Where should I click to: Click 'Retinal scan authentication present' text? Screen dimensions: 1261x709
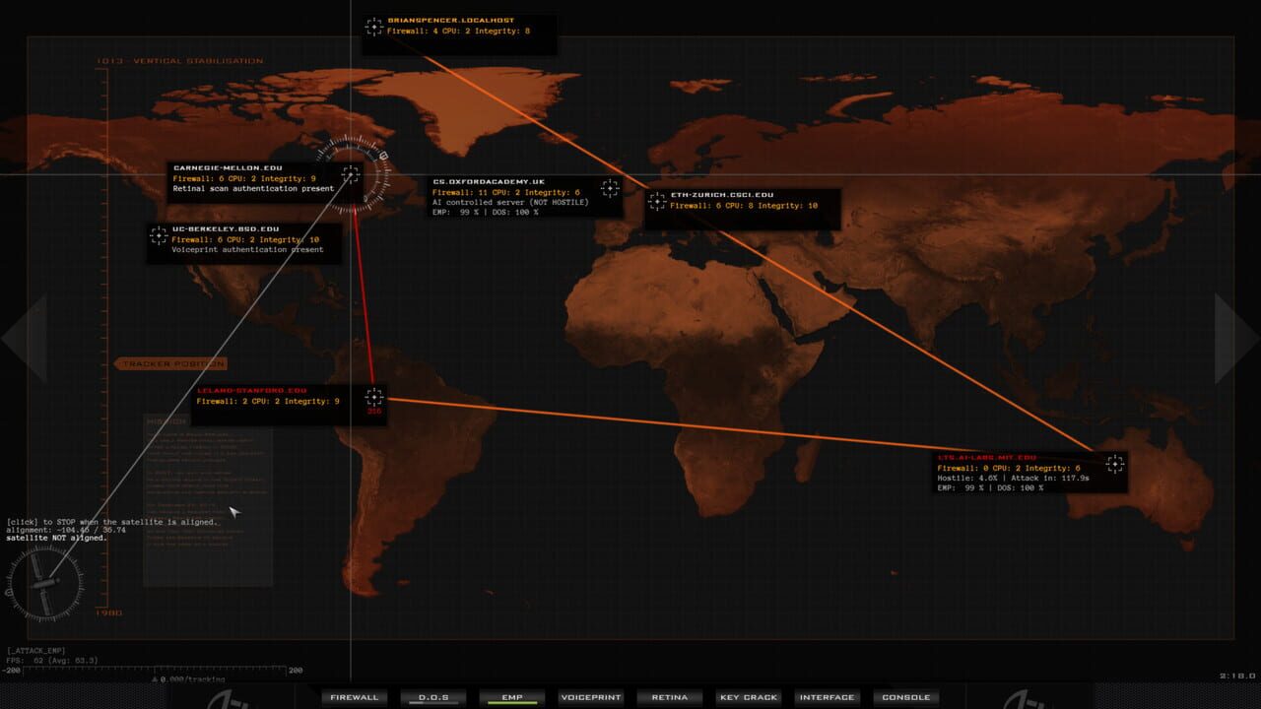click(x=253, y=189)
